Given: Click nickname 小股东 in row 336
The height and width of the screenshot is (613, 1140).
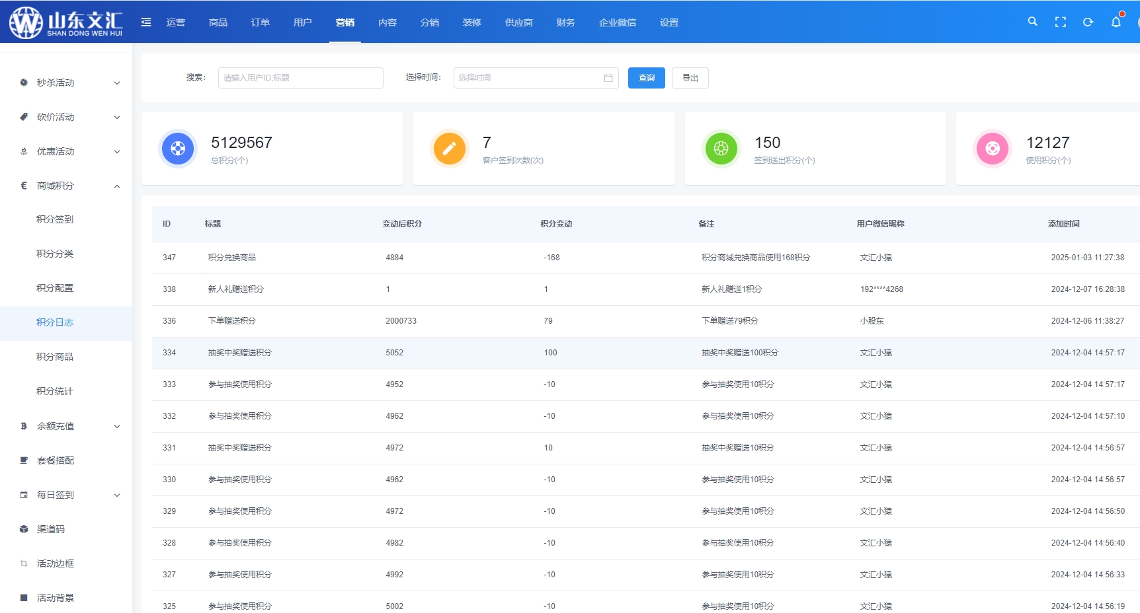Looking at the screenshot, I should pos(872,321).
